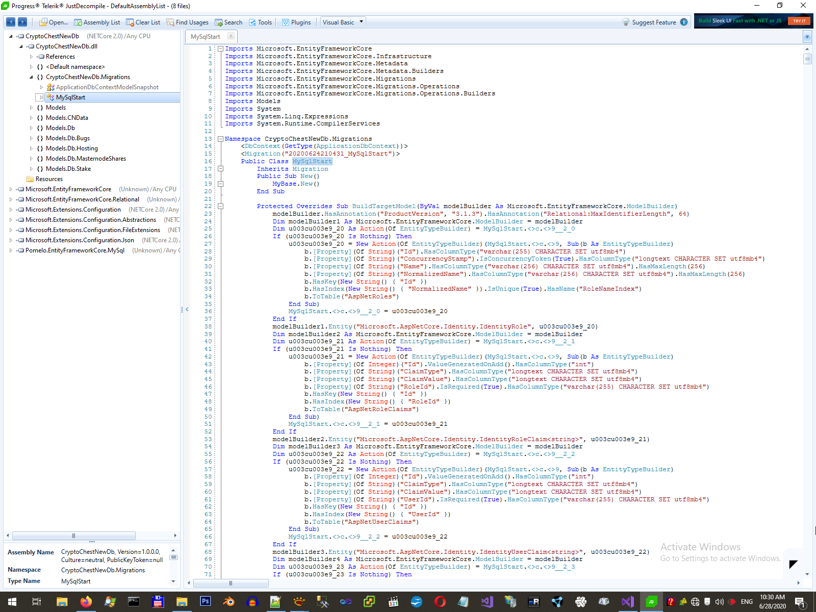Screen dimensions: 816x612
Task: Expand the Models.Db.Bugs namespace
Action: pyautogui.click(x=31, y=138)
